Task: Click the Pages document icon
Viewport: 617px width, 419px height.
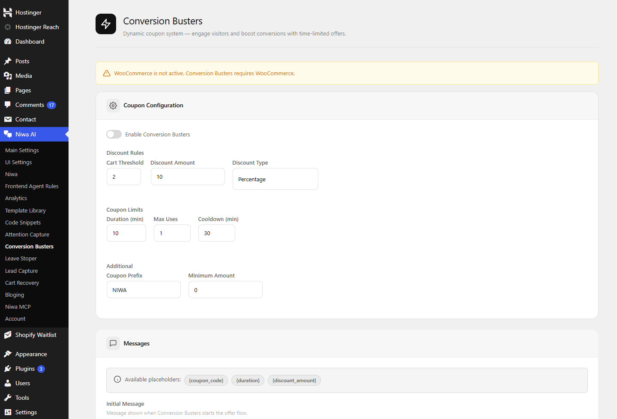Action: pos(8,90)
